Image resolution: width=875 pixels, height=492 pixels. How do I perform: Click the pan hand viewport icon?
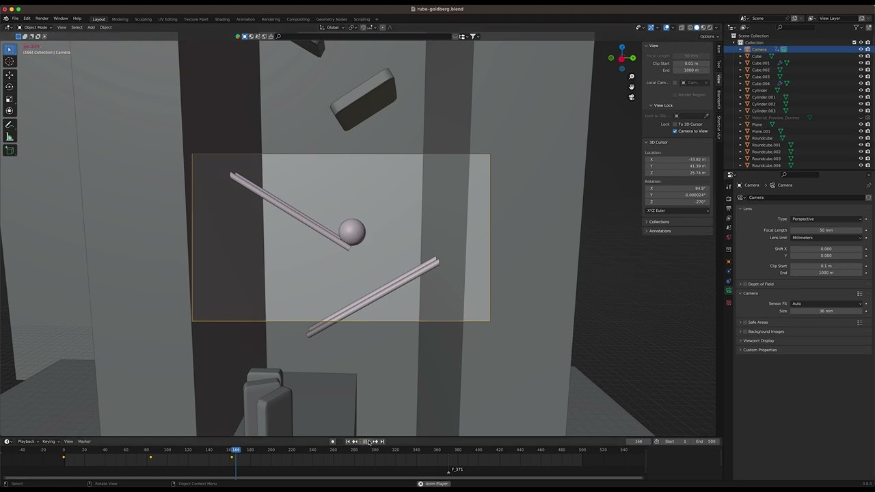click(x=632, y=87)
